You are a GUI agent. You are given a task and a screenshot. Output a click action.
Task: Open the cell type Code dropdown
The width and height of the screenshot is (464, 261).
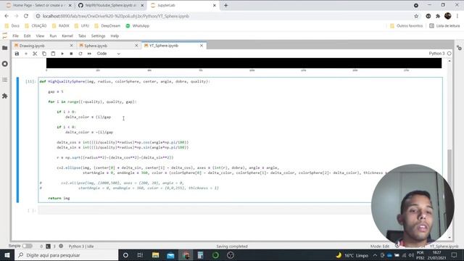[x=108, y=54]
